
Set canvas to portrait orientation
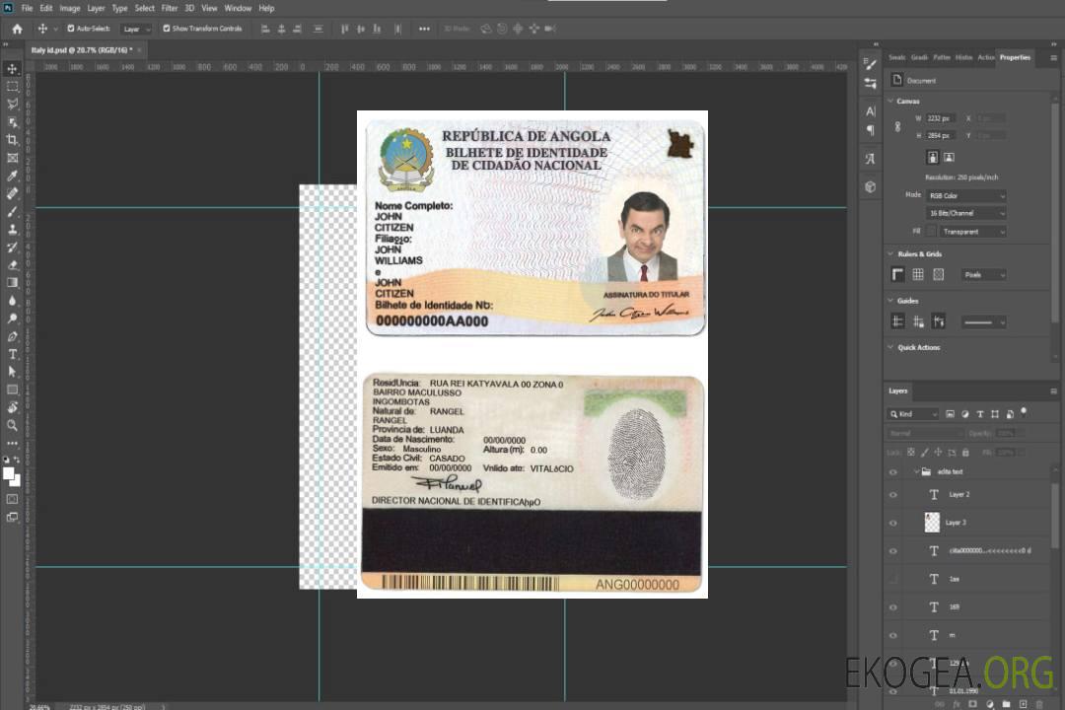point(933,158)
